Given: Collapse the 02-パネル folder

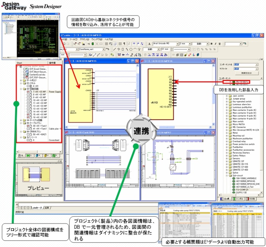Looking at the screenshot, I should tap(21, 83).
